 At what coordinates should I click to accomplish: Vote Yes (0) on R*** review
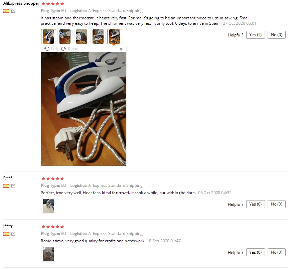pos(255,204)
